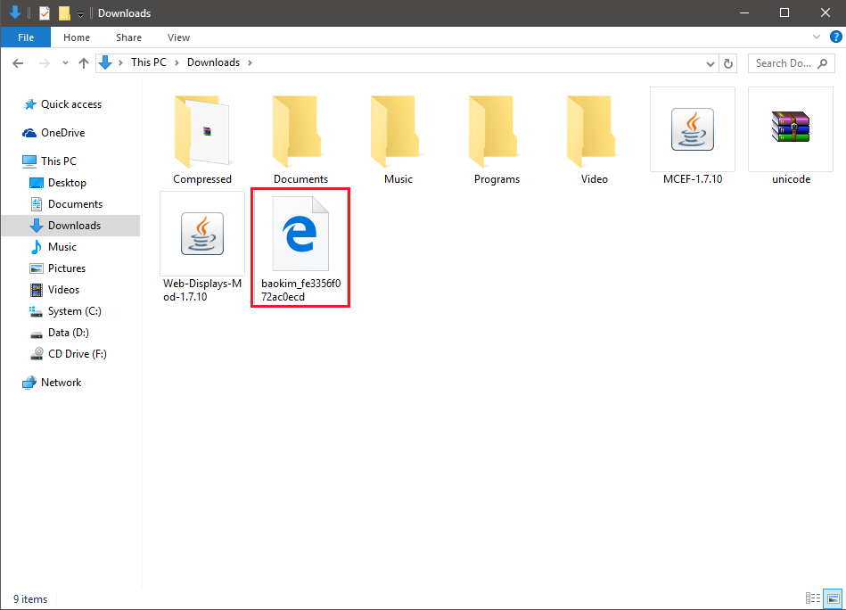Click the This PC monitor icon
Screen dimensions: 846x610
pyautogui.click(x=29, y=161)
